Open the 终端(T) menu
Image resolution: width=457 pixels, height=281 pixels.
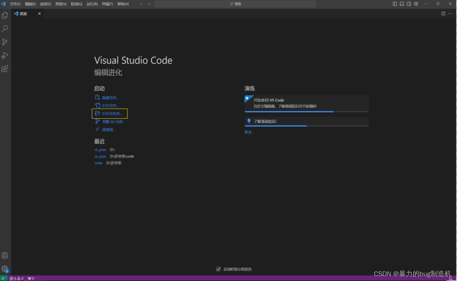pyautogui.click(x=107, y=4)
